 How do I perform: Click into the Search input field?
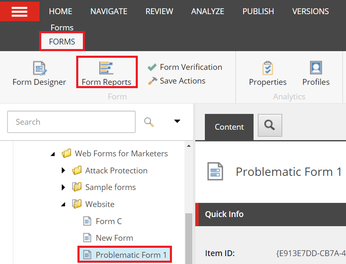tap(71, 122)
